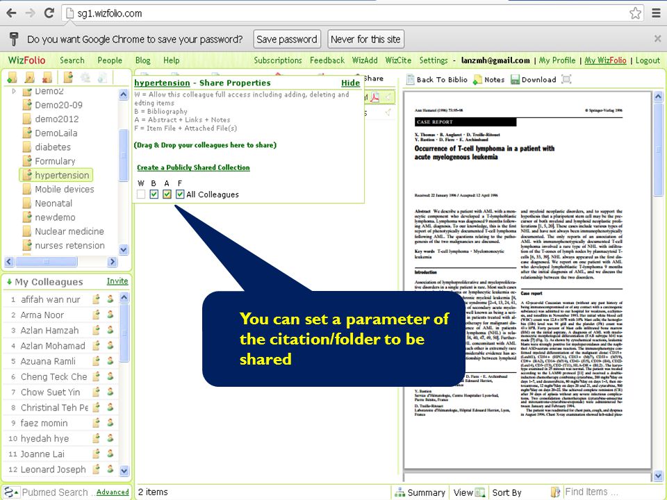667x500 pixels.
Task: Open the People menu
Action: tap(110, 60)
